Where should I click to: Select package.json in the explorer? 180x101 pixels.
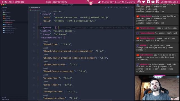click(x=9, y=22)
